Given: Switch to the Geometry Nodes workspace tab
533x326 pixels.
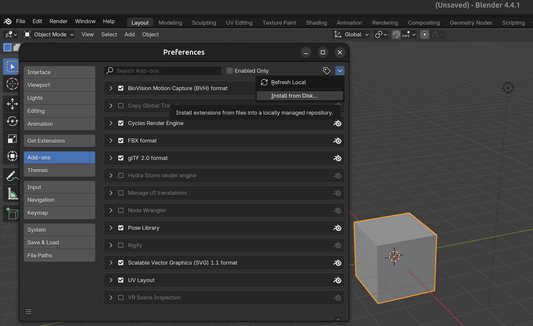Looking at the screenshot, I should pyautogui.click(x=471, y=23).
